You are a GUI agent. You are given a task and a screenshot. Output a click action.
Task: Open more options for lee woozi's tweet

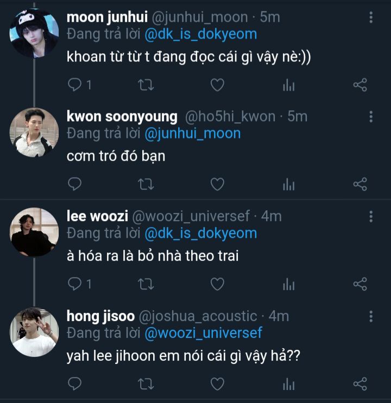tap(371, 216)
